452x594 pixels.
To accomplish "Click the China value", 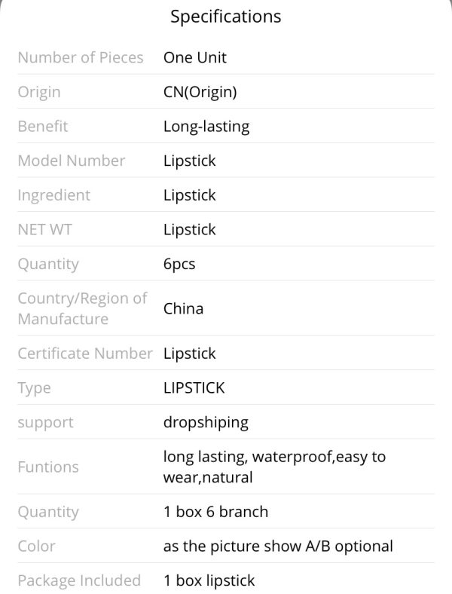I will (183, 308).
